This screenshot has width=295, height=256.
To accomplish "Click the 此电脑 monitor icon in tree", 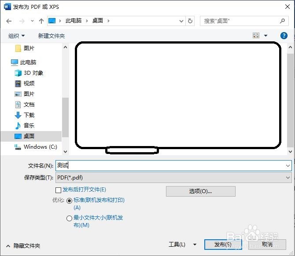I will click(x=15, y=62).
